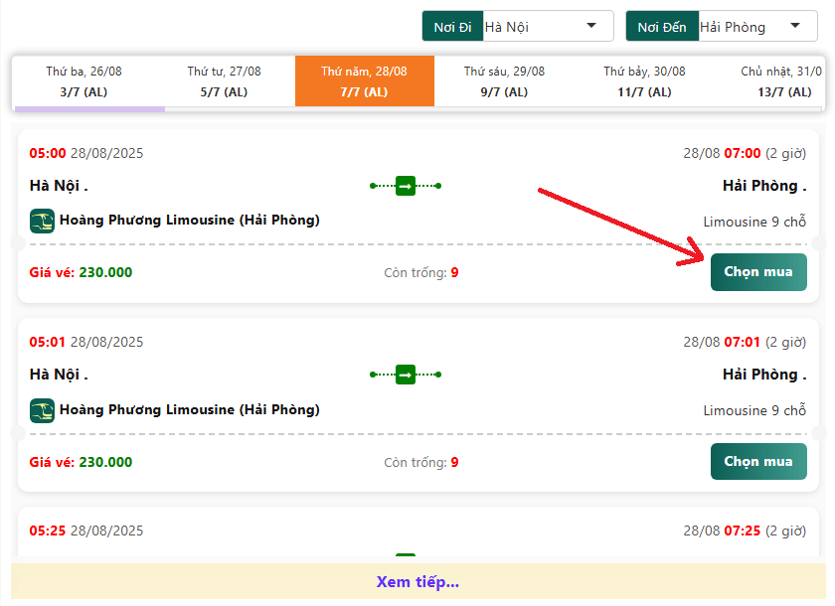Go to Chủ nhật, 31/08 date tab
This screenshot has height=606, width=835.
pyautogui.click(x=781, y=81)
